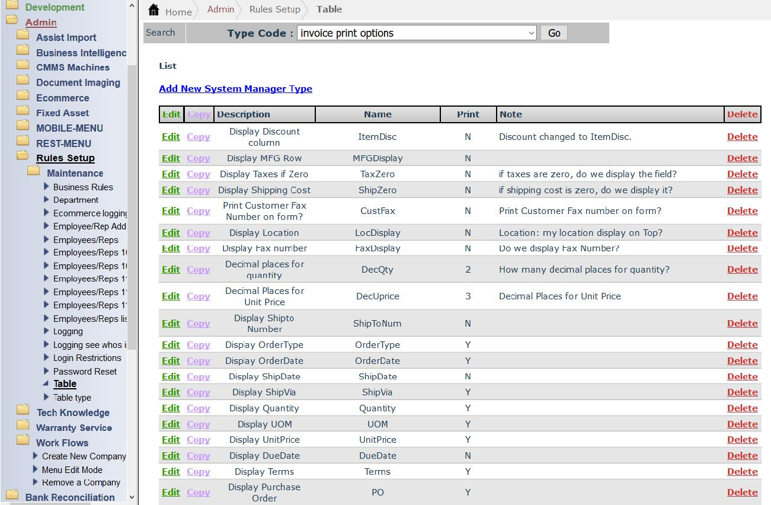Screen dimensions: 771x505
Task: Edit the Display MFG Row entry
Action: tap(171, 158)
